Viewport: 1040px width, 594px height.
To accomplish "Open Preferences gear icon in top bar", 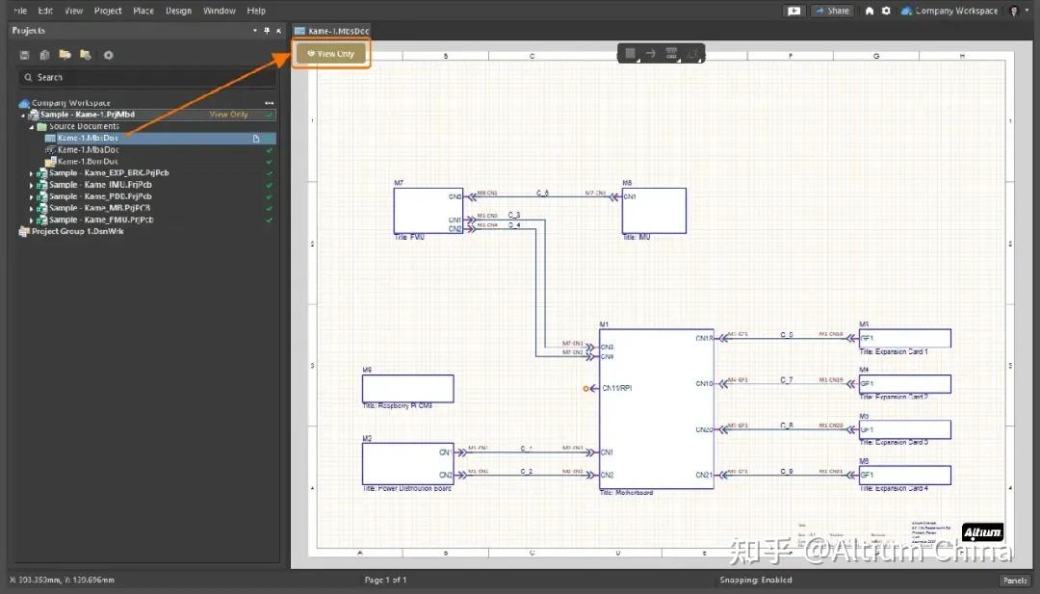I will click(x=886, y=11).
